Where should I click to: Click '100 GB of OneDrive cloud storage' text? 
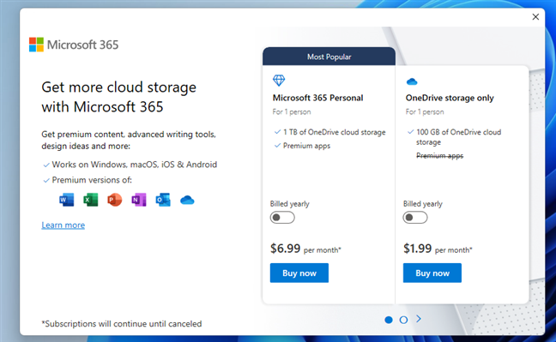pos(458,137)
